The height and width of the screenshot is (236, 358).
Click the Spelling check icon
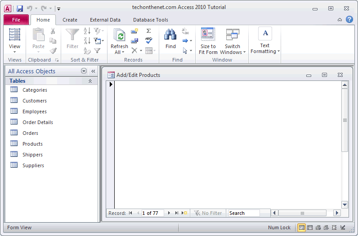148,40
